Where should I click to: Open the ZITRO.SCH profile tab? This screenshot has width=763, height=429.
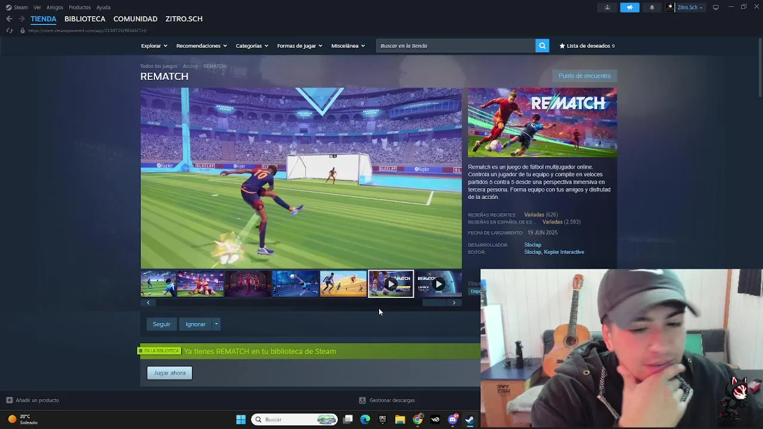pyautogui.click(x=184, y=19)
